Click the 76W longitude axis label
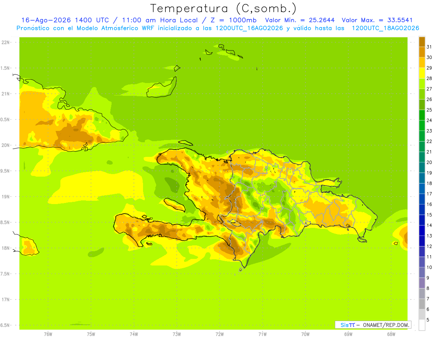This screenshot has height=339, width=439. [48, 334]
